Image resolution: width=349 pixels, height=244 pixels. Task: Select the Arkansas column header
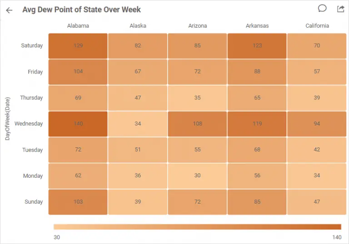tap(257, 26)
